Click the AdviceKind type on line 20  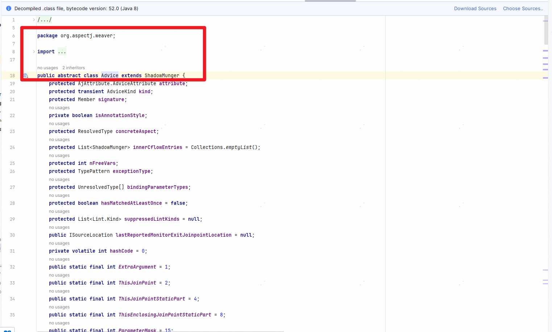[121, 92]
